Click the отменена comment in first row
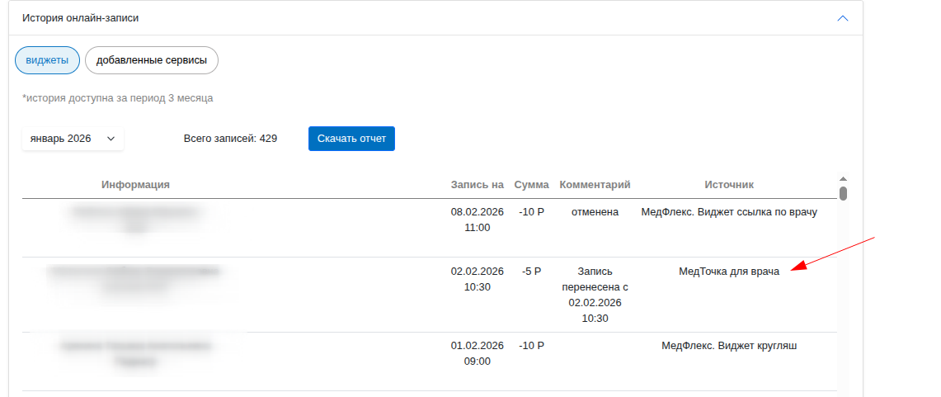This screenshot has height=397, width=941. (595, 212)
